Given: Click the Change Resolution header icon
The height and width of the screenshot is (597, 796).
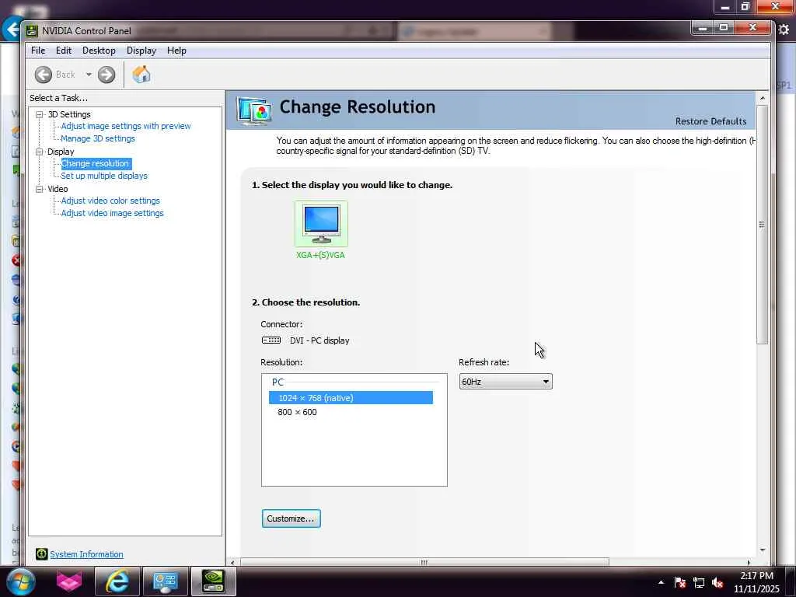Looking at the screenshot, I should pyautogui.click(x=254, y=110).
